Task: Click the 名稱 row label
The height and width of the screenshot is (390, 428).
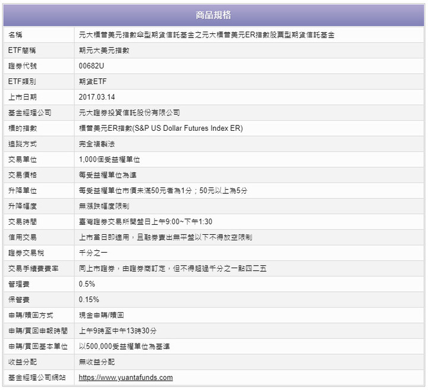Action: [15, 34]
